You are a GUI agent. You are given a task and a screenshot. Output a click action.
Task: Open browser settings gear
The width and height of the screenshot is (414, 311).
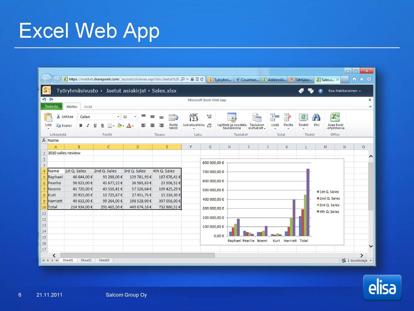369,79
